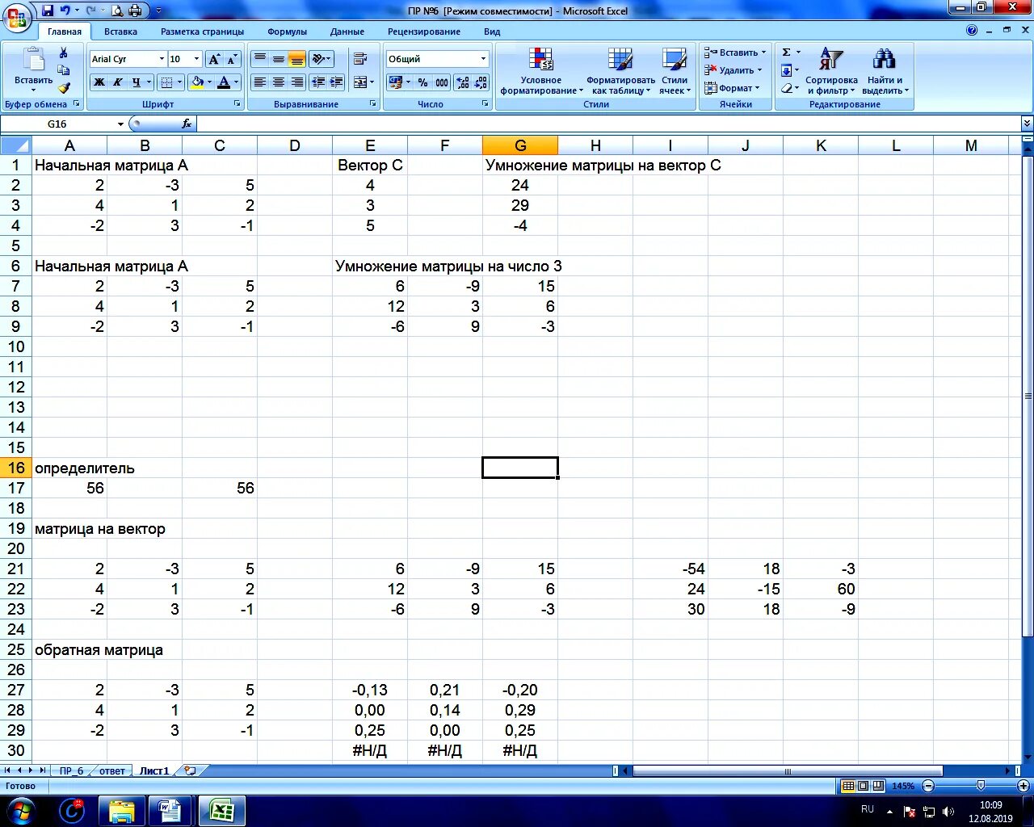Increase font size with the large A icon
The width and height of the screenshot is (1034, 827).
[214, 59]
